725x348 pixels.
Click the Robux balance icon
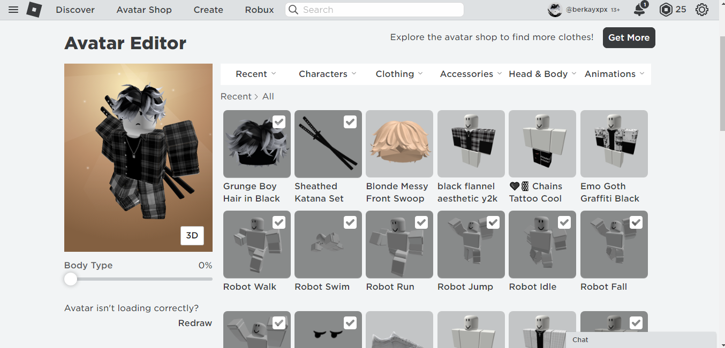click(x=666, y=10)
